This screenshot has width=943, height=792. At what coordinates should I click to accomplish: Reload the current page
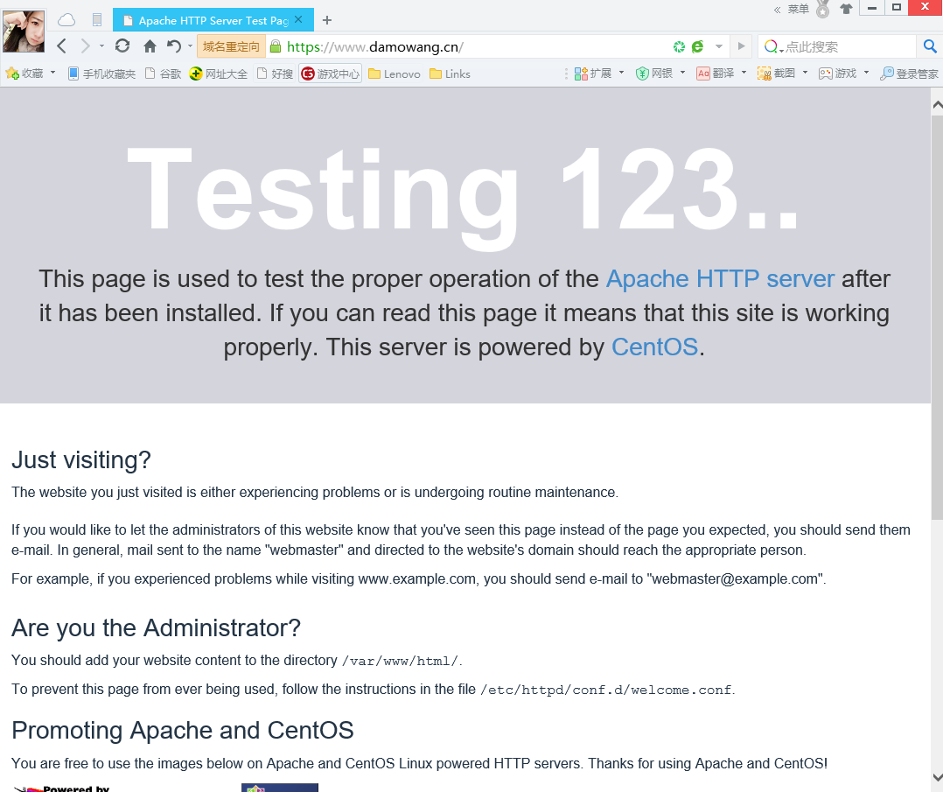[x=122, y=46]
